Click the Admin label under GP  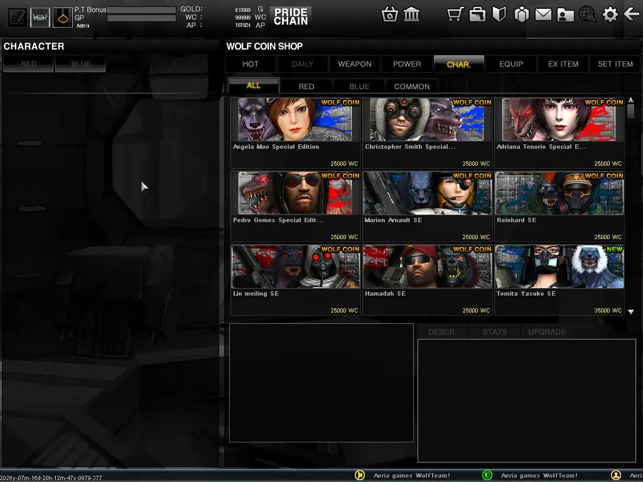pyautogui.click(x=83, y=26)
